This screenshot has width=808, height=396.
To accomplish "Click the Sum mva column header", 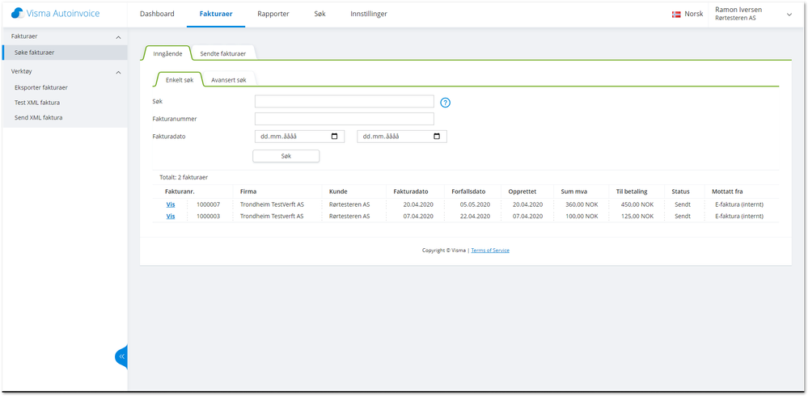I will pos(574,192).
